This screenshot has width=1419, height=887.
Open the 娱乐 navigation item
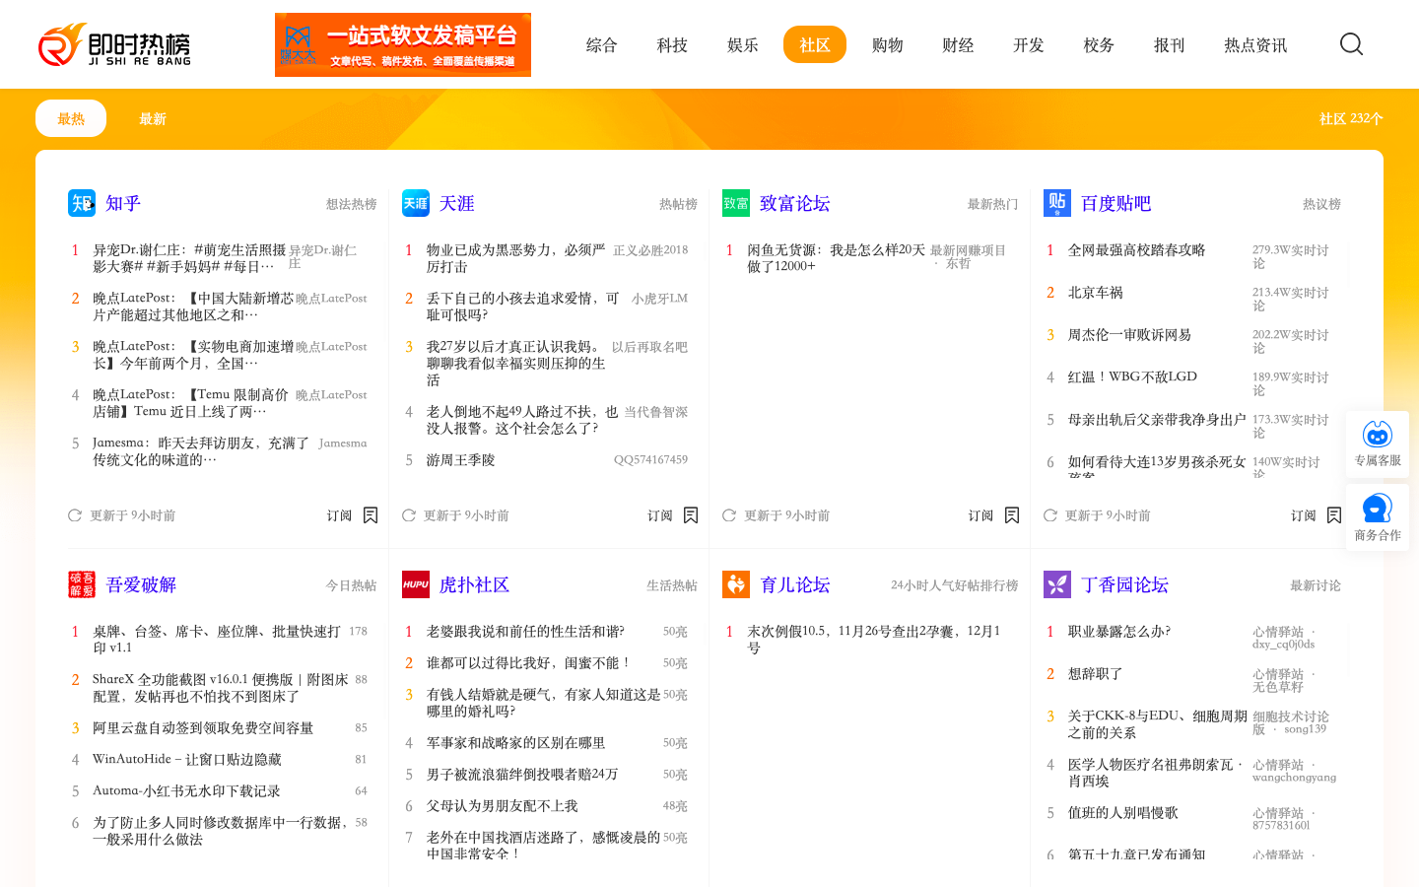[743, 44]
